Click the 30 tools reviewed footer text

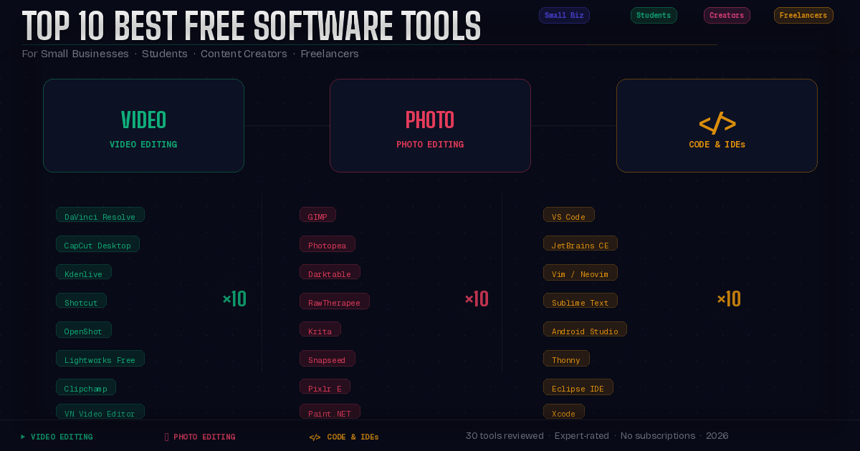[505, 435]
